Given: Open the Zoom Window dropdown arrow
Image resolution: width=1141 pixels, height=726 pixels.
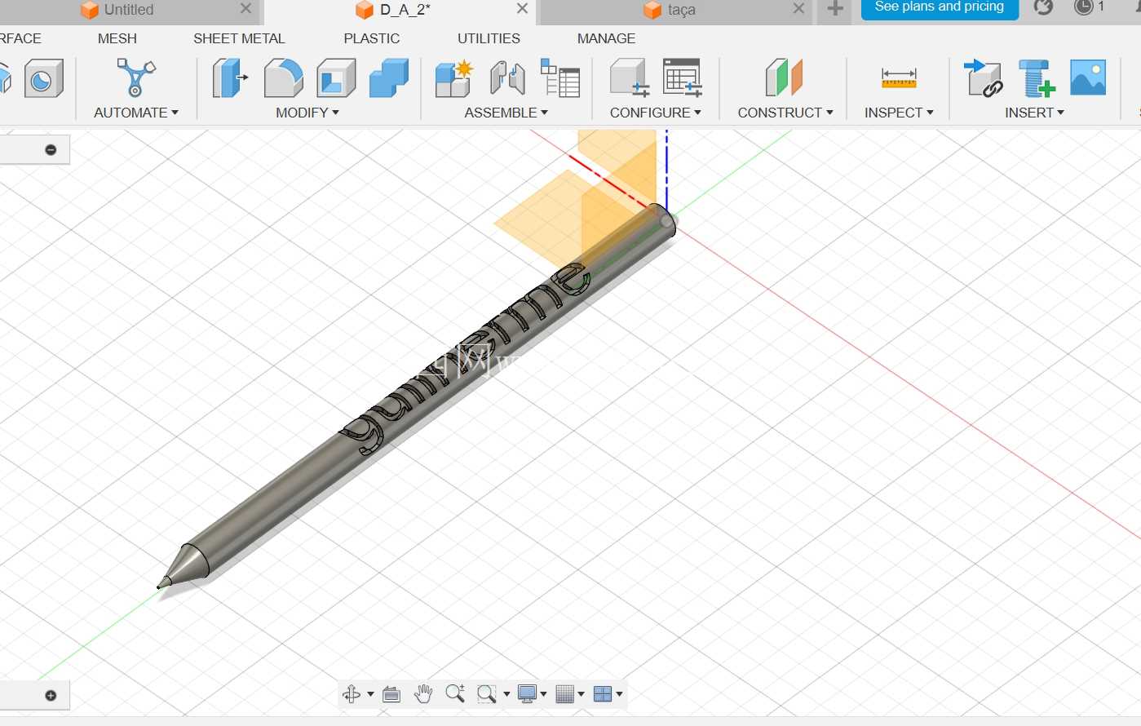Looking at the screenshot, I should (506, 694).
